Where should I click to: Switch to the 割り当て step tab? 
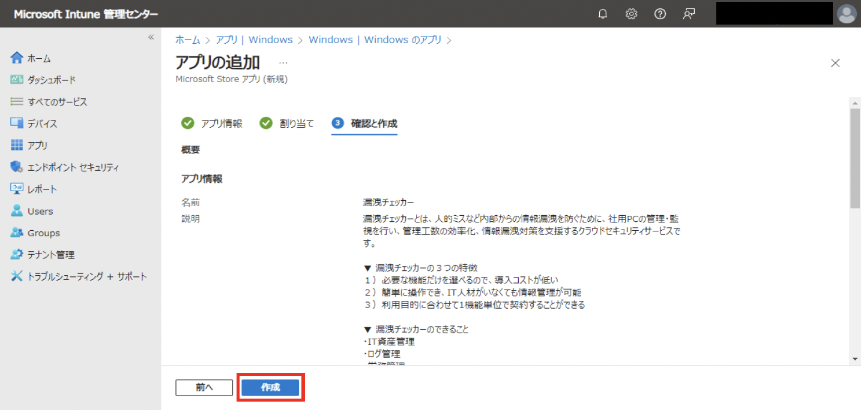287,123
